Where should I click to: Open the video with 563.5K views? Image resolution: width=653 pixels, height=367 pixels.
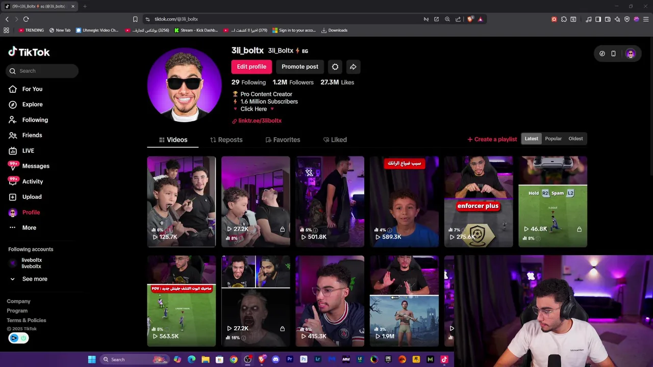click(182, 301)
